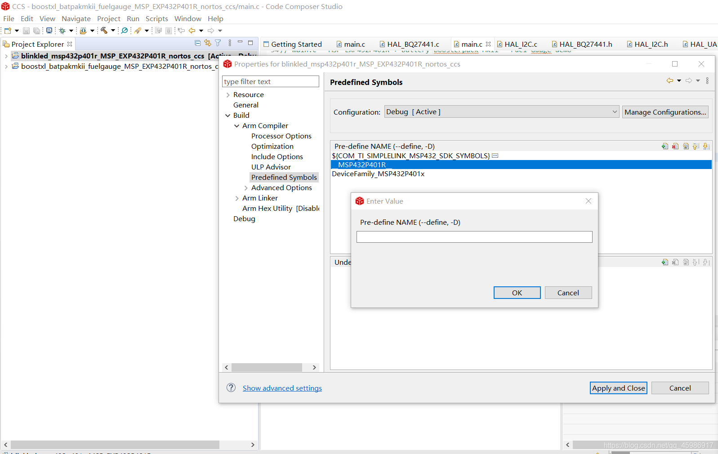Click Cancel in the Properties dialog
The image size is (718, 454).
click(x=680, y=388)
